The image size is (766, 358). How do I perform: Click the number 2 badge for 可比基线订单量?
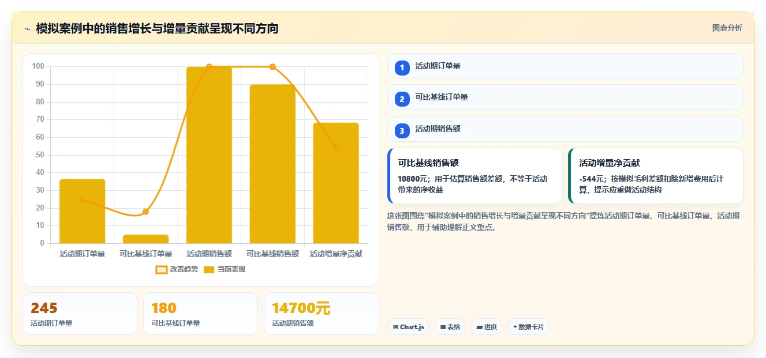pyautogui.click(x=402, y=98)
